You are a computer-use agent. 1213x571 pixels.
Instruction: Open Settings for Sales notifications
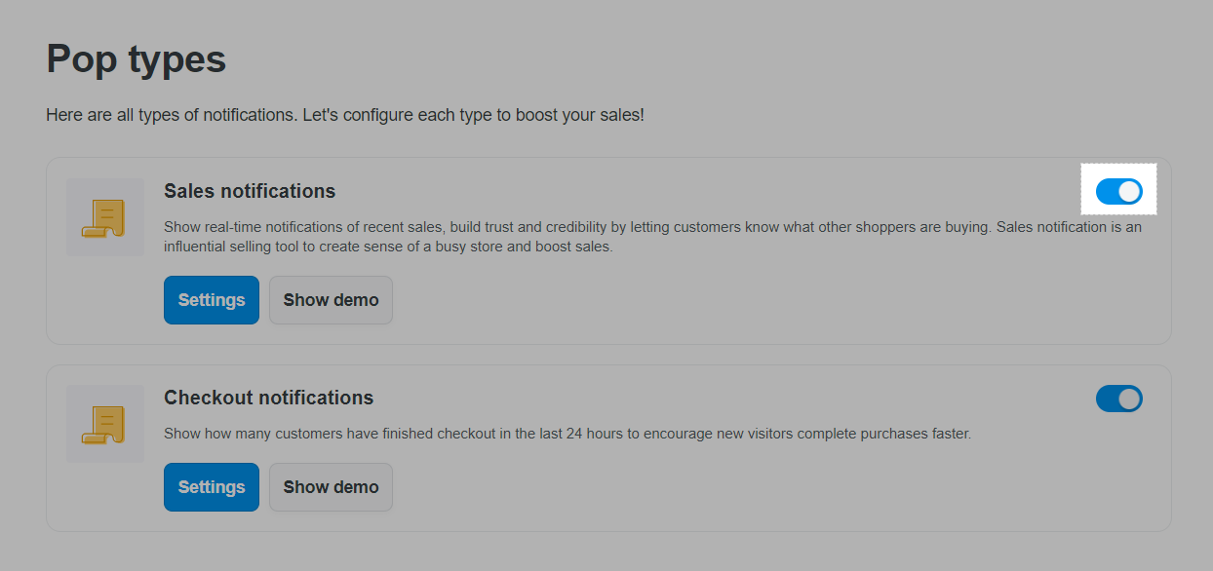(x=212, y=300)
